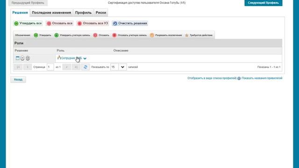Click the Роли section header
The height and width of the screenshot is (168, 299).
[x=148, y=43]
